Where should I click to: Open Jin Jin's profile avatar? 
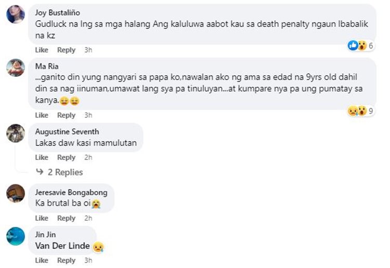pyautogui.click(x=16, y=236)
